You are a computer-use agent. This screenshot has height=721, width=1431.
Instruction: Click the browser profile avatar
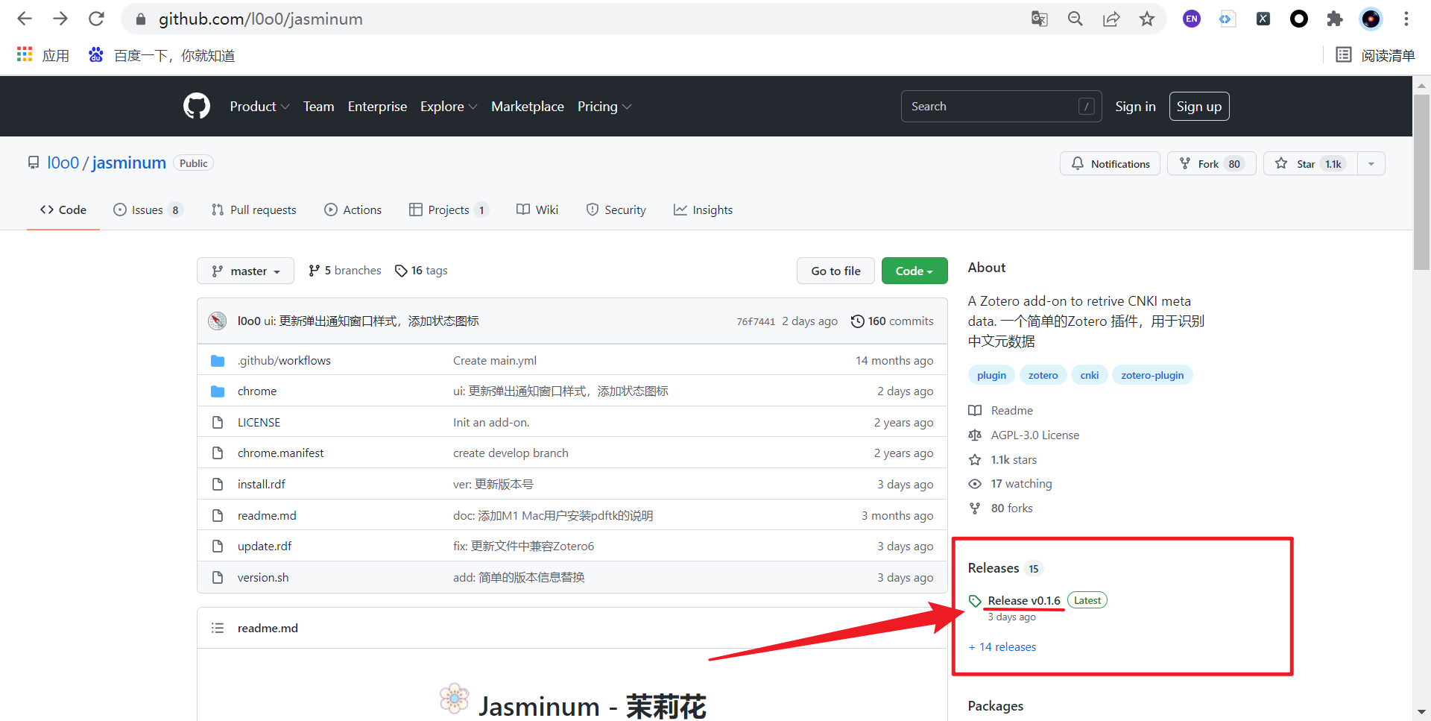pos(1371,19)
